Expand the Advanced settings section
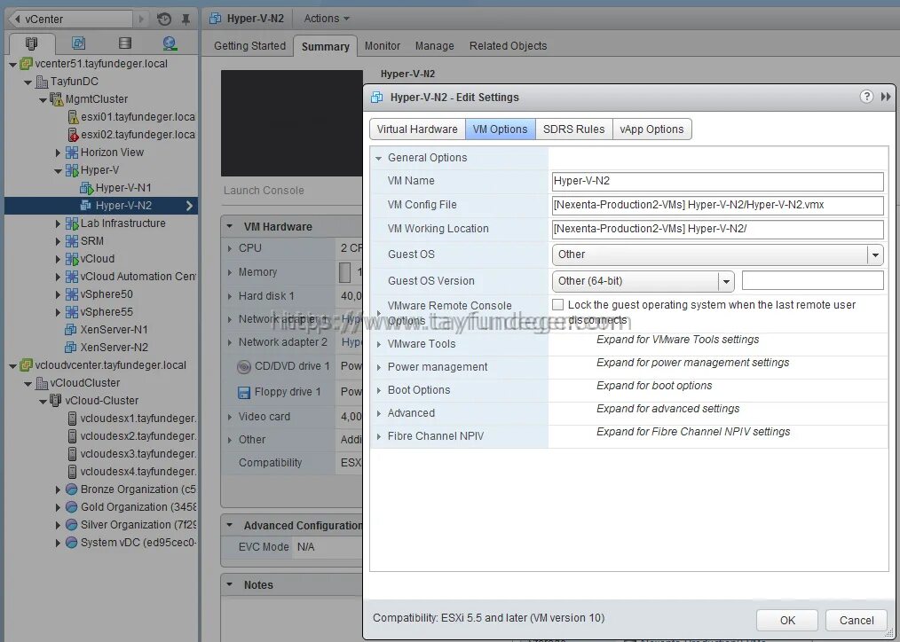 click(x=378, y=413)
